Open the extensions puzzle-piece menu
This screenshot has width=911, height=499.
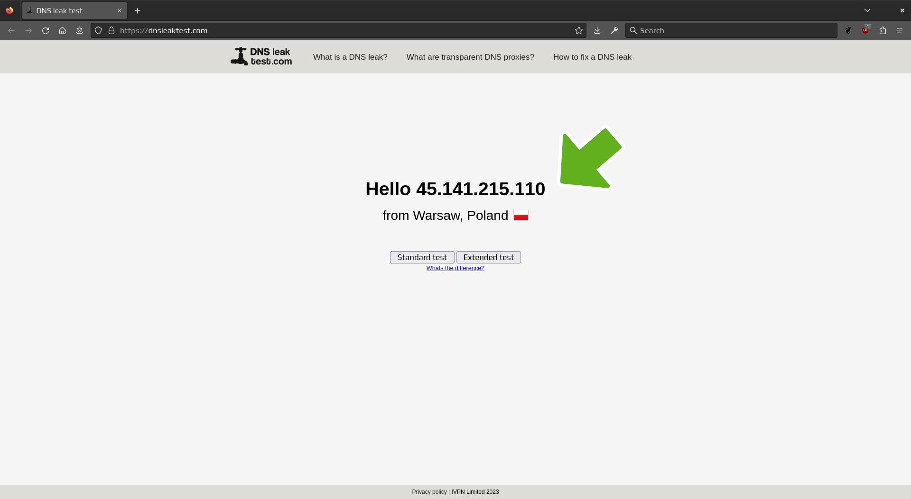tap(883, 30)
